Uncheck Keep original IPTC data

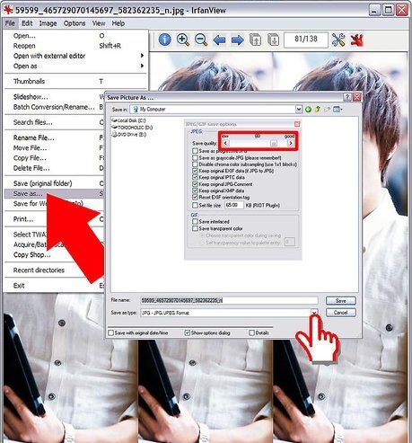pyautogui.click(x=195, y=177)
